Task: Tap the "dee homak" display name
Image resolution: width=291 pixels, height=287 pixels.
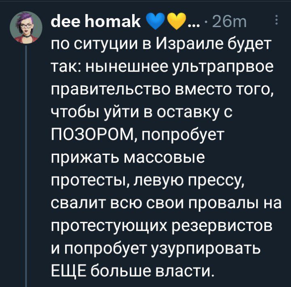Action: click(x=96, y=21)
